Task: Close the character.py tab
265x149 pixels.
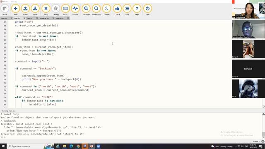Action: [53, 18]
